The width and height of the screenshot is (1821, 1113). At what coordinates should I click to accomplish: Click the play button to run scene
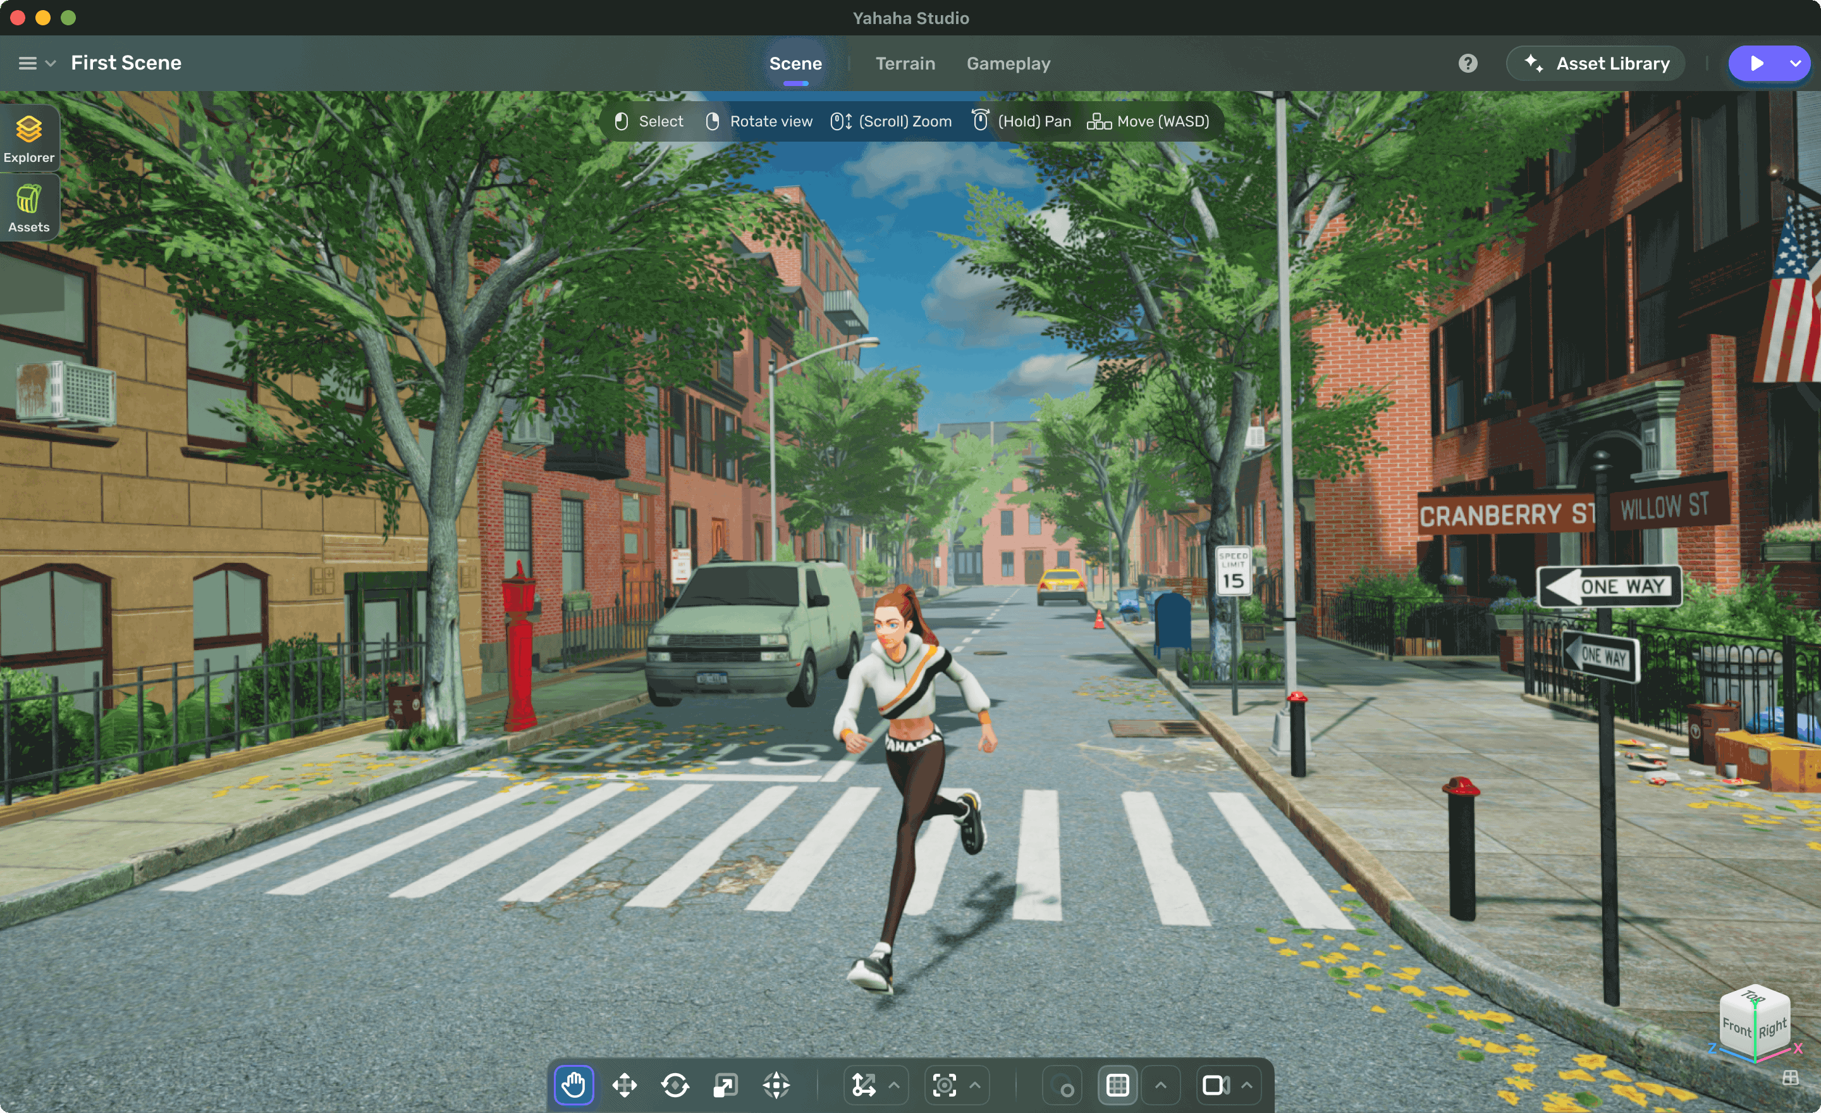[1756, 63]
